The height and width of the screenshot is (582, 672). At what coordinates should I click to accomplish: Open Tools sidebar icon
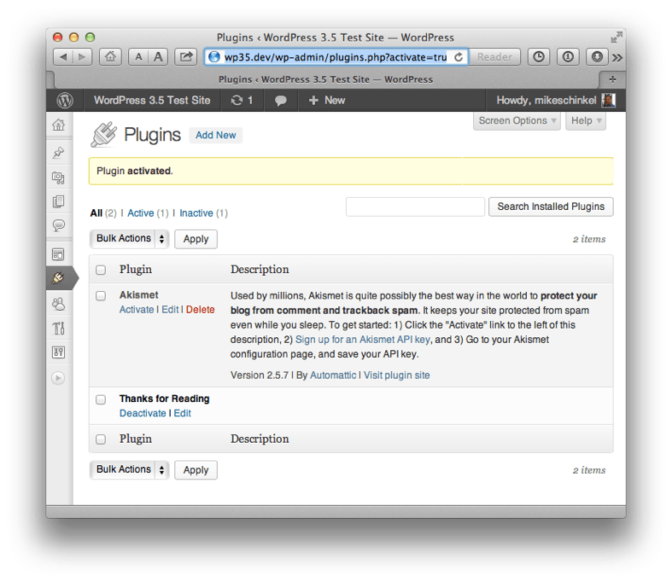(x=59, y=328)
